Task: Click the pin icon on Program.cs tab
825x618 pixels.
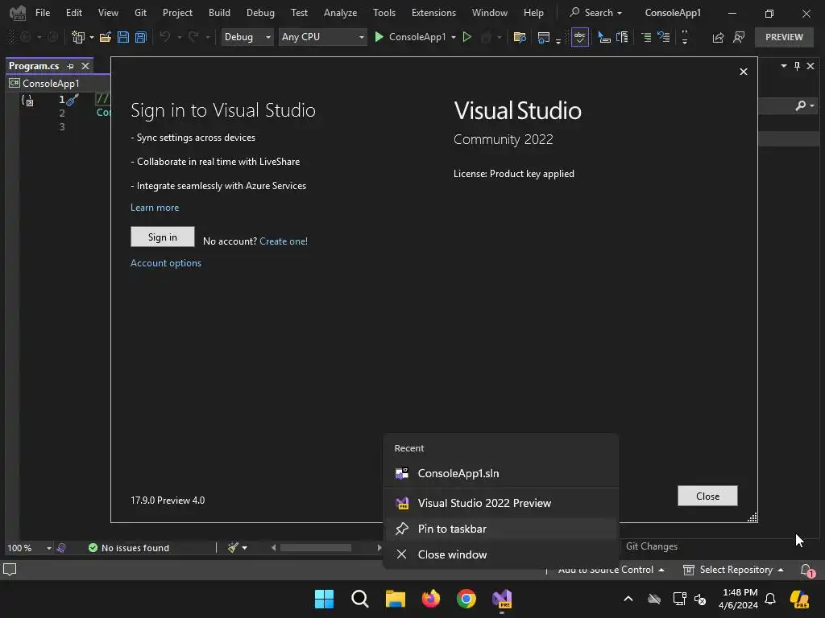Action: tap(71, 66)
